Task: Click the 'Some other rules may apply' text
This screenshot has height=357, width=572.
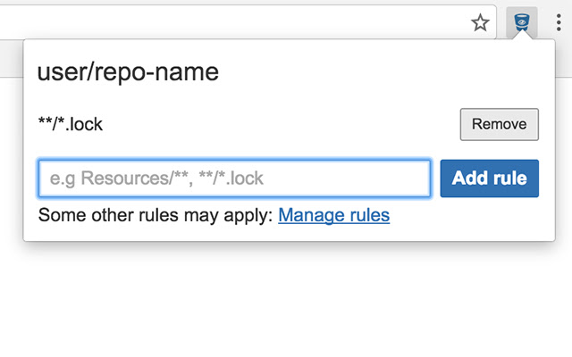Action: tap(156, 215)
